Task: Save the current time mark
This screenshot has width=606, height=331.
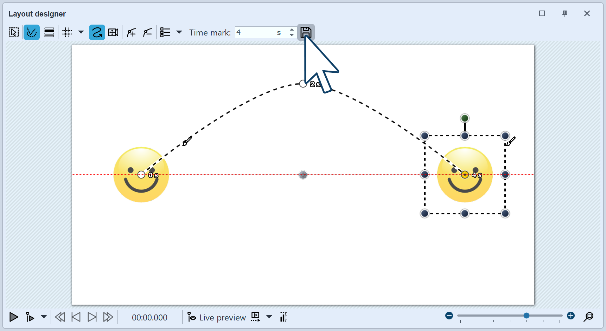Action: tap(306, 32)
